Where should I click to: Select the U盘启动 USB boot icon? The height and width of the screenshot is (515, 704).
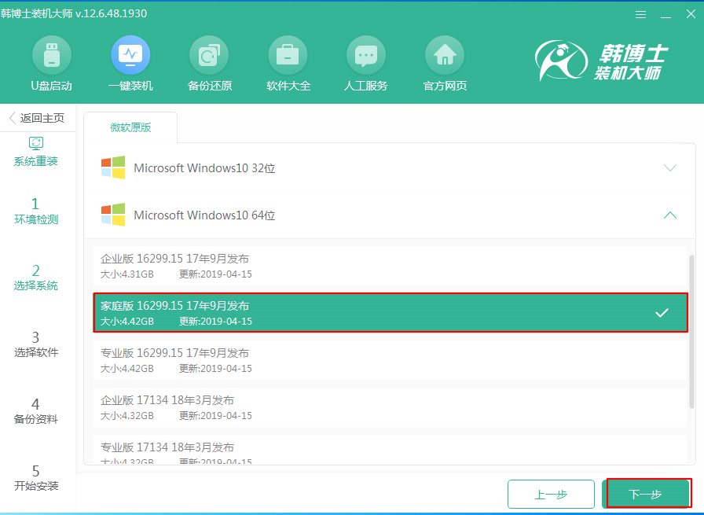(52, 63)
